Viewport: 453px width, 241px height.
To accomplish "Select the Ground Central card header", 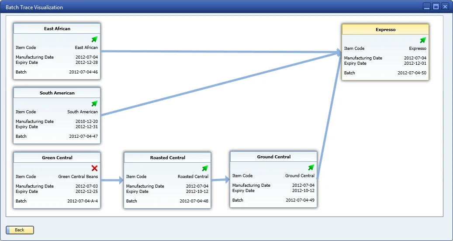I will point(273,157).
